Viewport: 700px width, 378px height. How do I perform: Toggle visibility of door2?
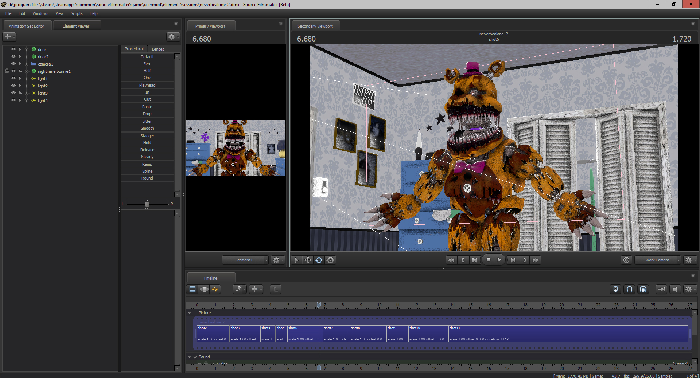[x=13, y=56]
